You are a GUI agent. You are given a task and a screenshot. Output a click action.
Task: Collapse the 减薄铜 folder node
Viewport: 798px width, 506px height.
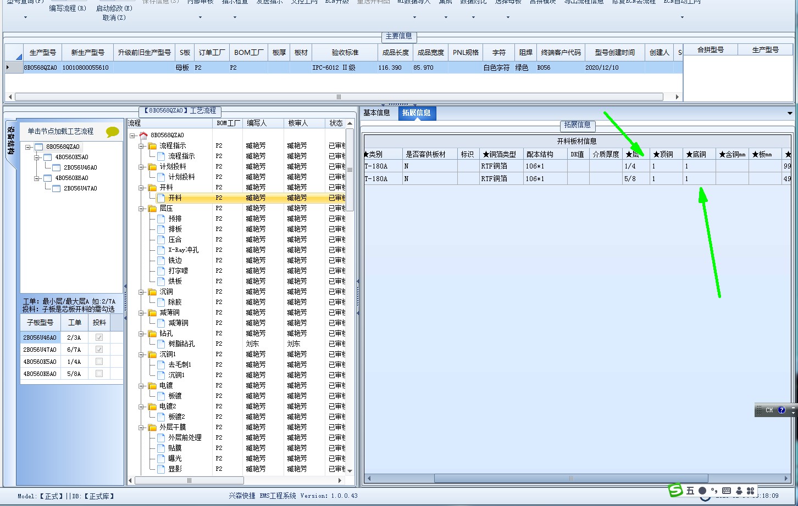click(141, 312)
